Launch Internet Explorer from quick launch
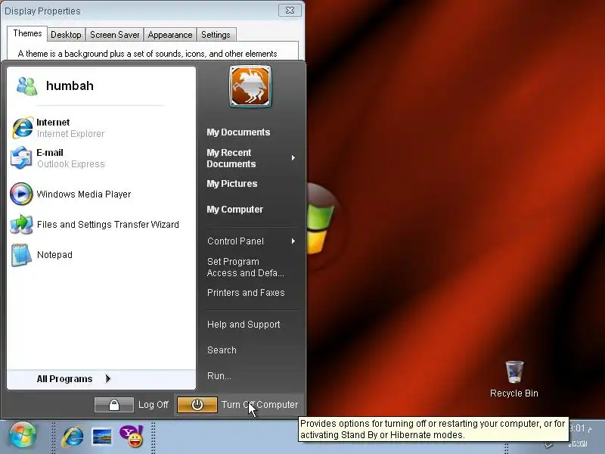Screen dimensions: 605x454 pyautogui.click(x=73, y=437)
